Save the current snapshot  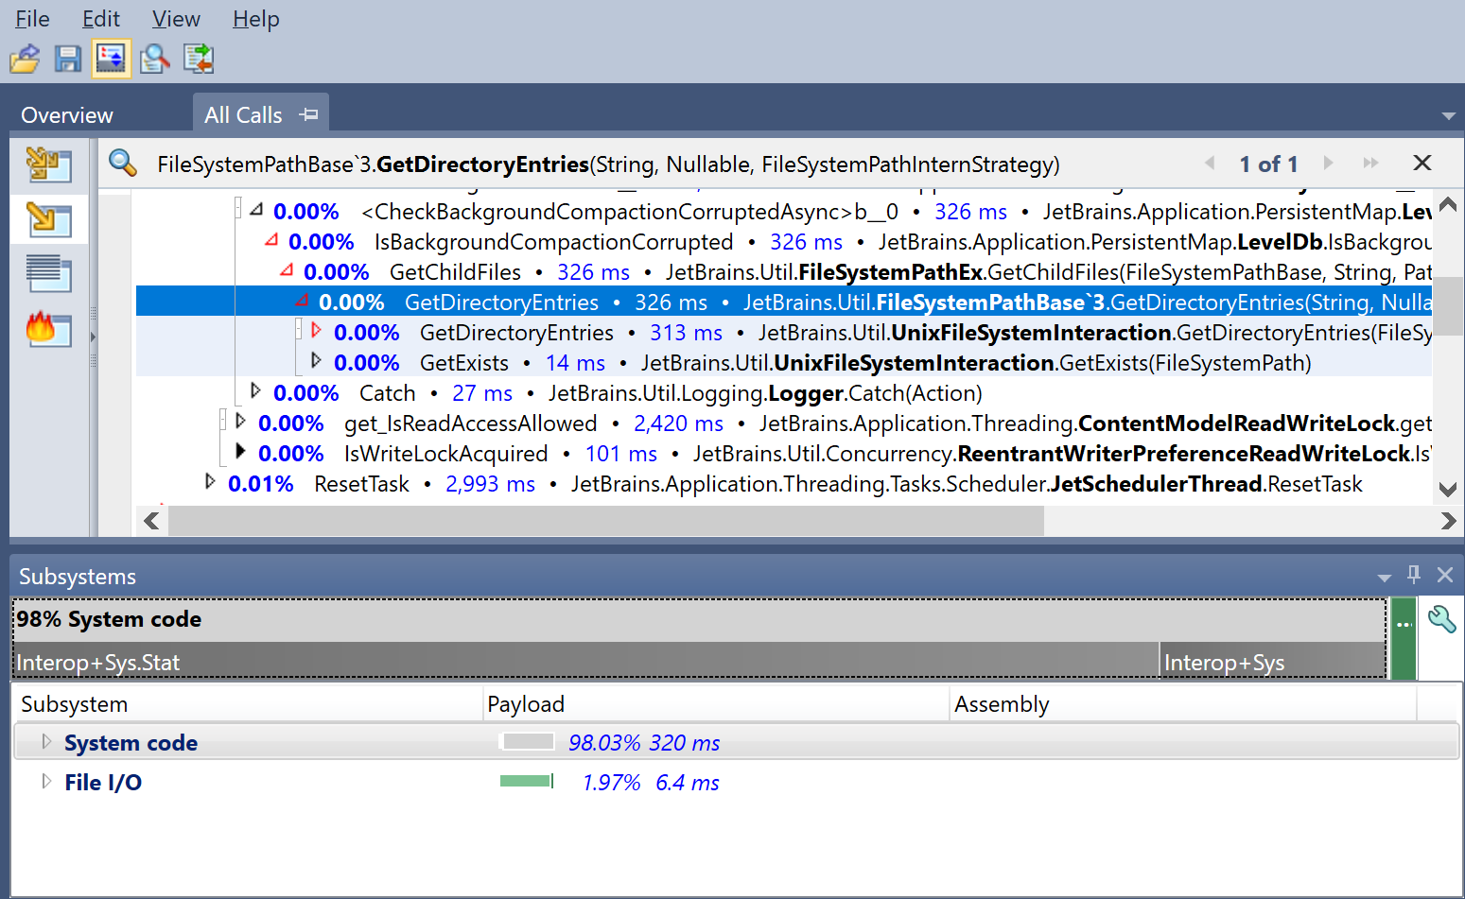(67, 58)
